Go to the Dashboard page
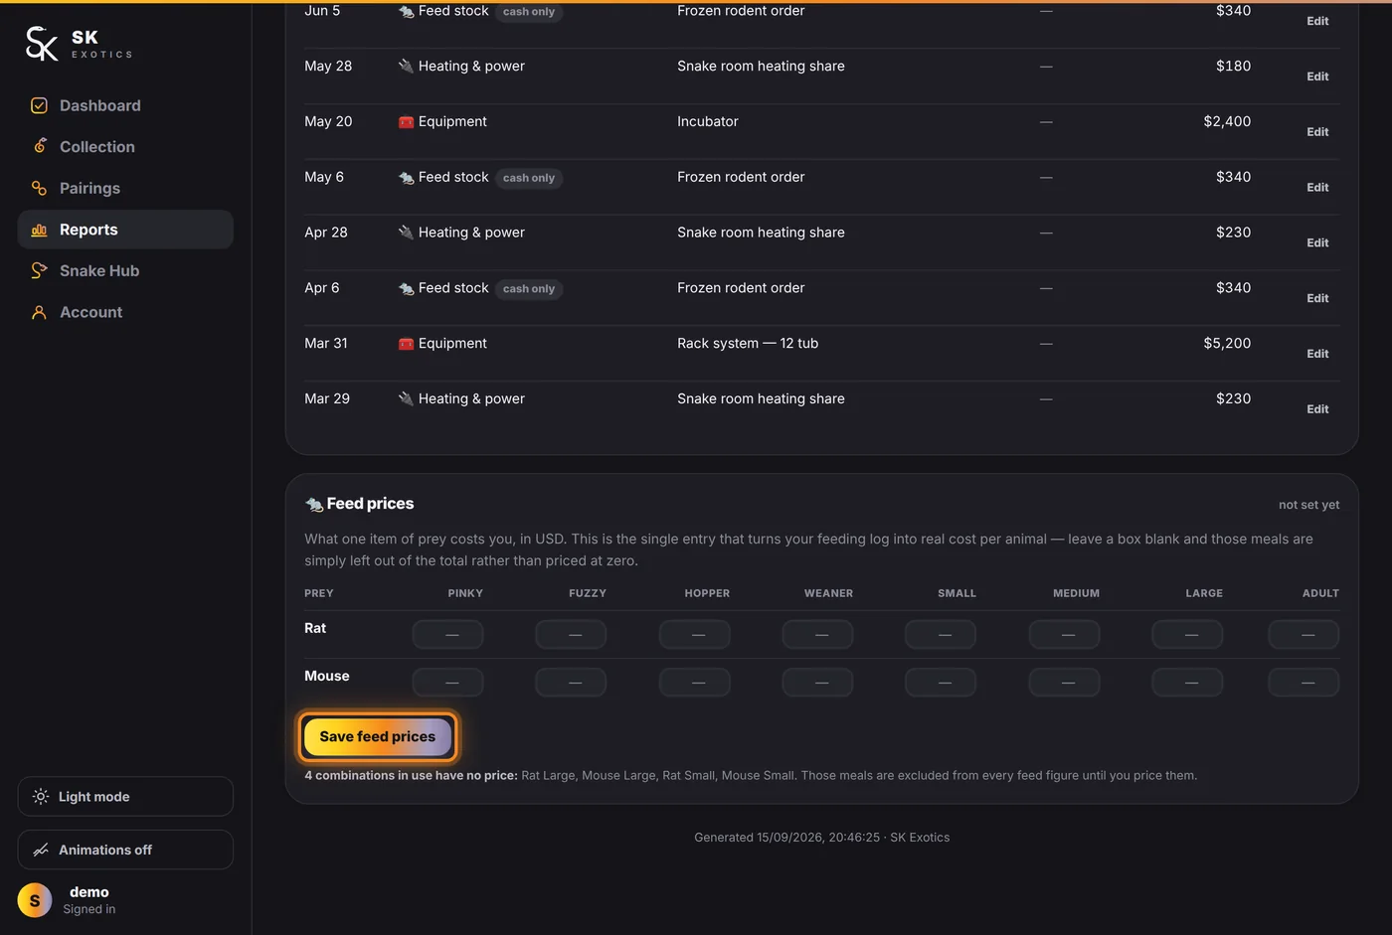This screenshot has width=1392, height=935. pyautogui.click(x=125, y=105)
